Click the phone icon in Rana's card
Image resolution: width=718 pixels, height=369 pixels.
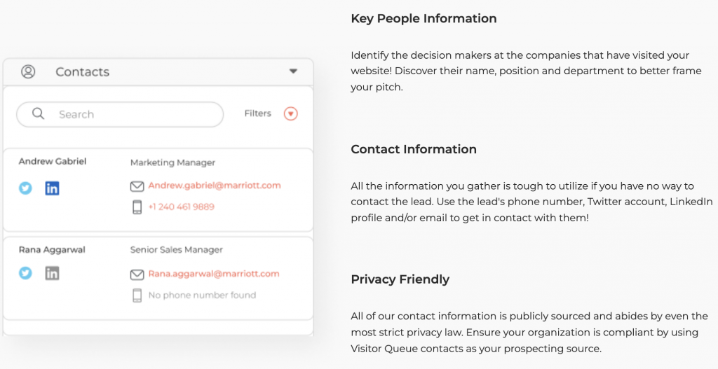pyautogui.click(x=137, y=295)
